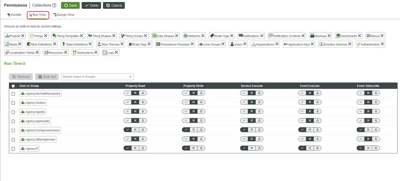Image resolution: width=400 pixels, height=181 pixels.
Task: Select the Dashboards entity icon
Action: coord(338,36)
